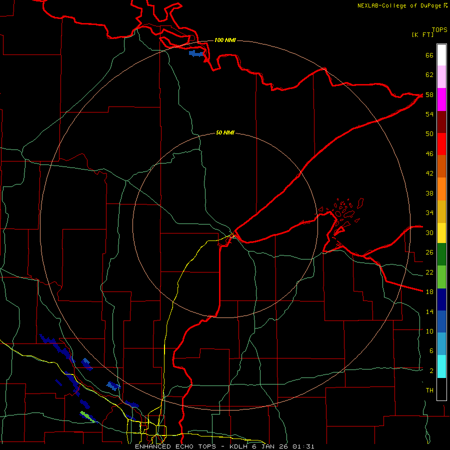Click the "50 NMI" range ring label

pos(225,132)
